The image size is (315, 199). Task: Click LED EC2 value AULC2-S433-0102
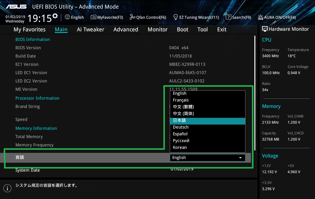coord(187,81)
